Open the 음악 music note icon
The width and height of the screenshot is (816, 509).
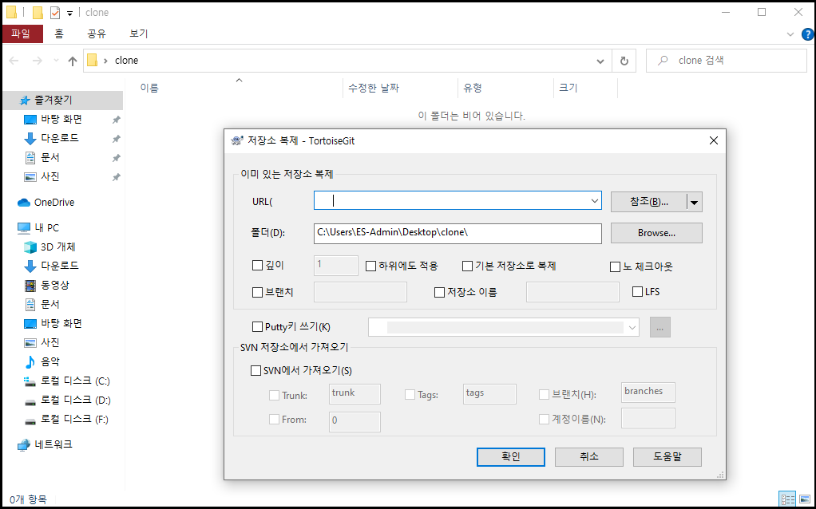(x=30, y=361)
